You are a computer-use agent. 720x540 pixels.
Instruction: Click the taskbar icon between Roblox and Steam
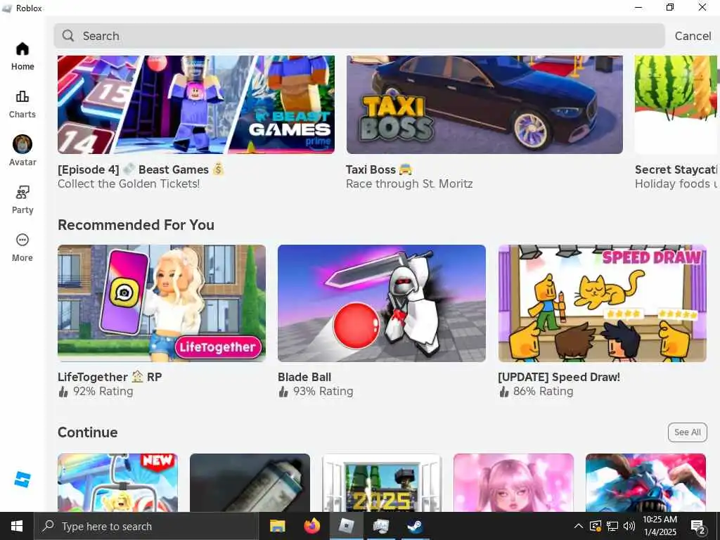click(380, 526)
